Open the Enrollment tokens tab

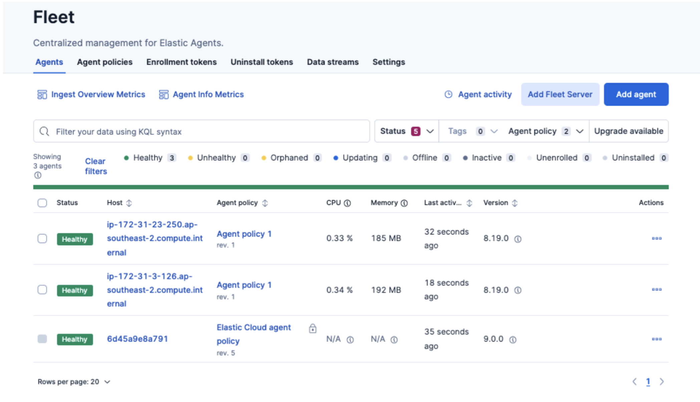pyautogui.click(x=181, y=62)
